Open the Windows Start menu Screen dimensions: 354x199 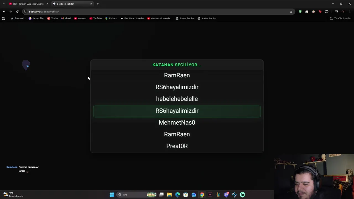[x=112, y=195]
